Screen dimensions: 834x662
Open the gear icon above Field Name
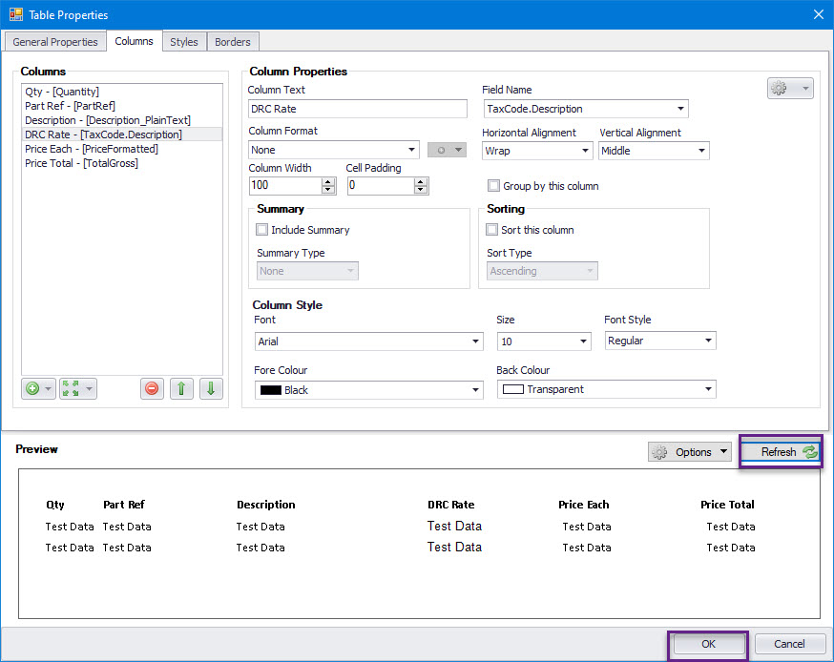click(784, 86)
